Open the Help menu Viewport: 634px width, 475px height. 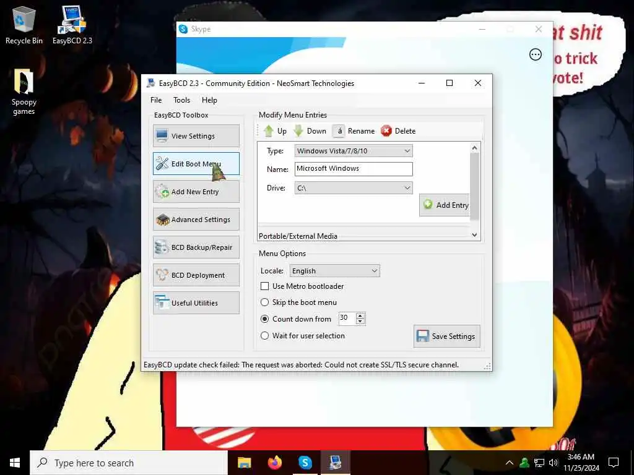(x=209, y=100)
